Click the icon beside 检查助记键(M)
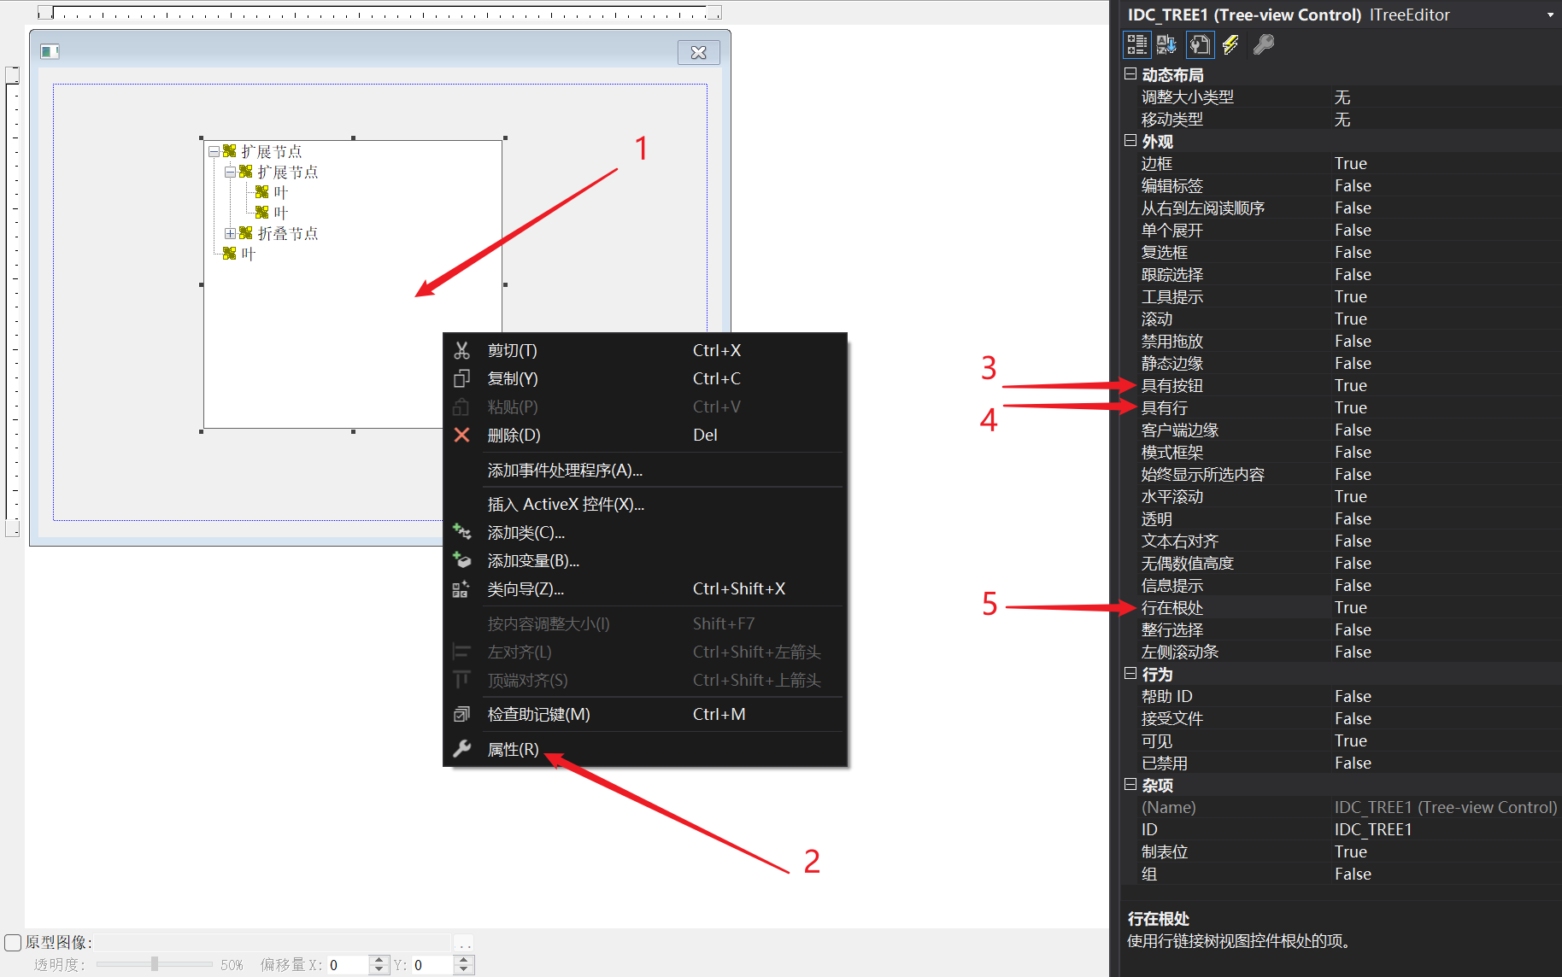 [x=461, y=714]
